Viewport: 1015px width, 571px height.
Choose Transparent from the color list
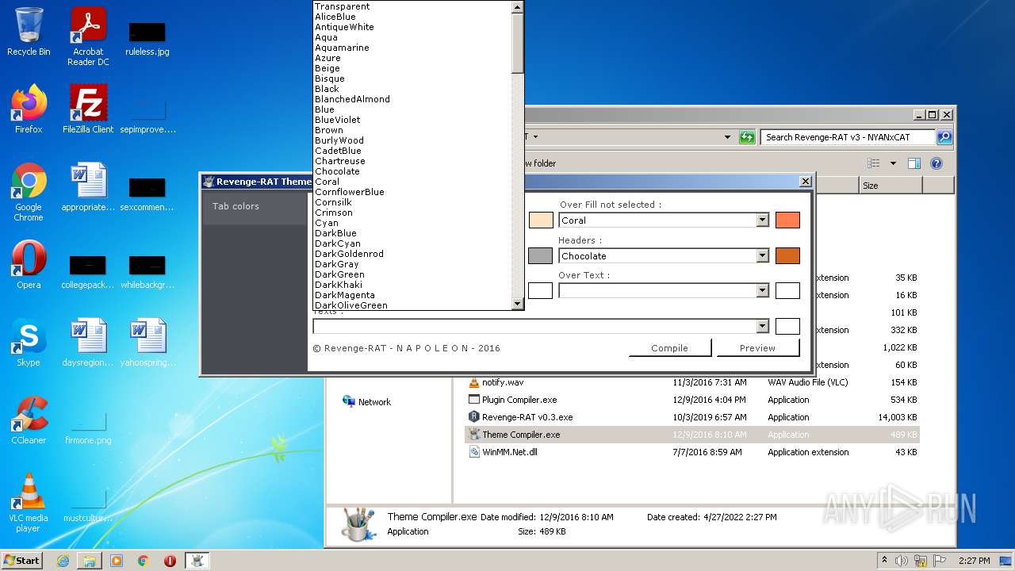[412, 6]
